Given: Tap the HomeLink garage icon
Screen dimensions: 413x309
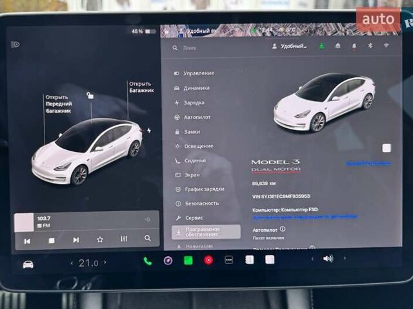Looking at the screenshot, I should coord(337,46).
